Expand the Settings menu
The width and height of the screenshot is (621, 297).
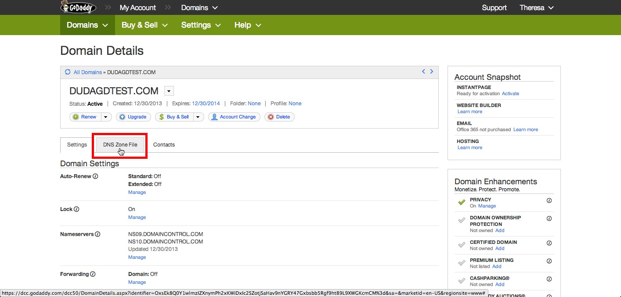point(201,25)
